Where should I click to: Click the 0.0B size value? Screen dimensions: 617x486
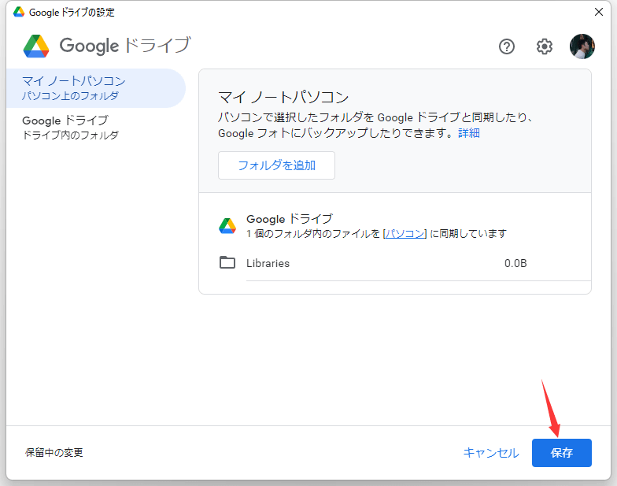(x=515, y=263)
